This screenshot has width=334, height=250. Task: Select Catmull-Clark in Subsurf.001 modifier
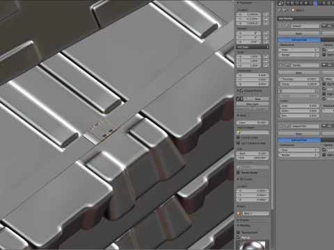299,140
